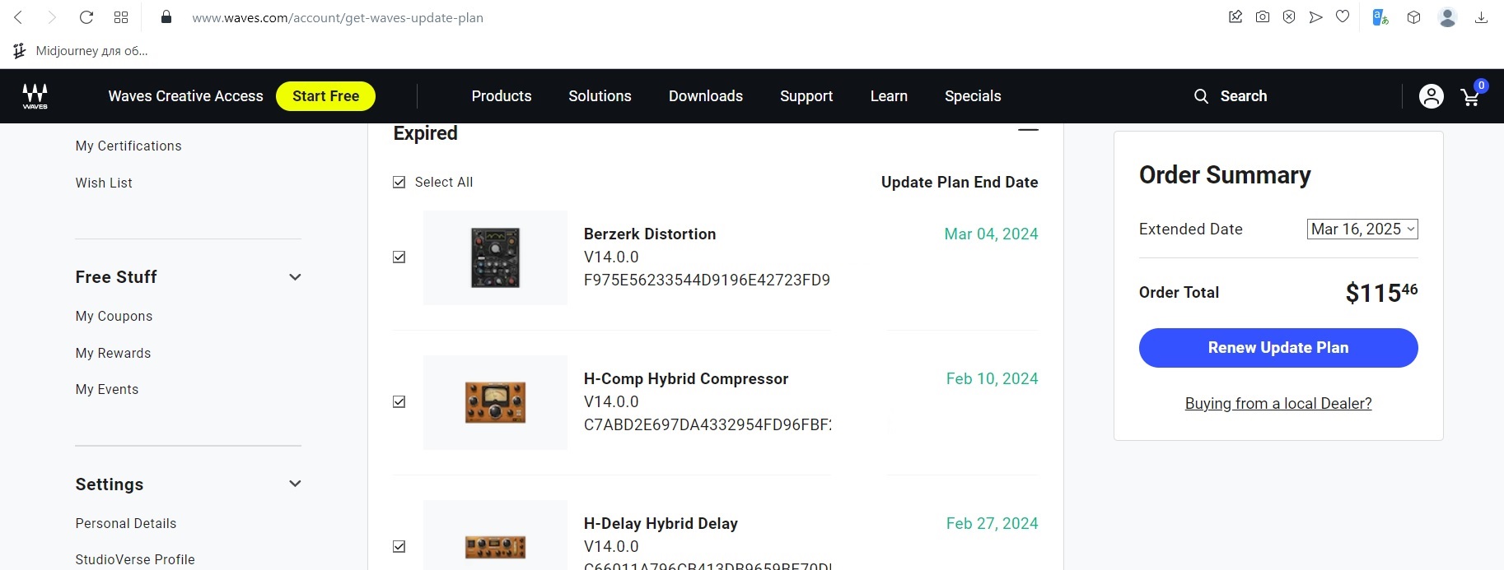
Task: Click the browser snapshot camera icon
Action: [1262, 17]
